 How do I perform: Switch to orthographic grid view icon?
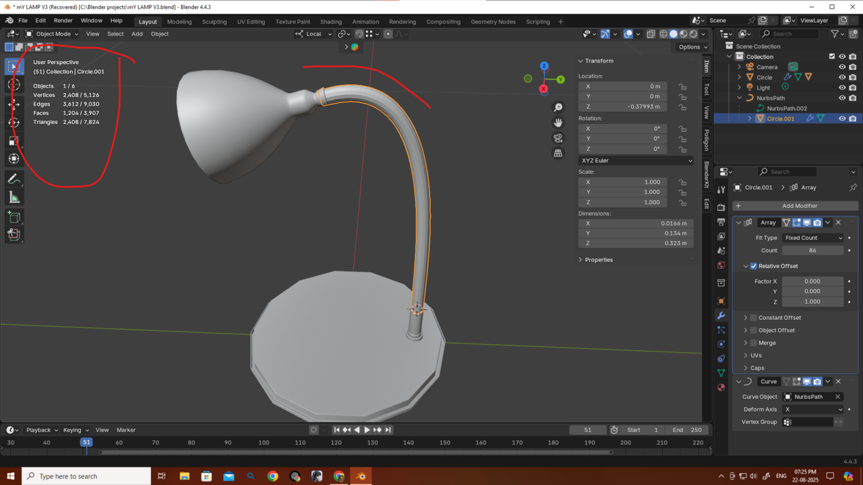558,154
